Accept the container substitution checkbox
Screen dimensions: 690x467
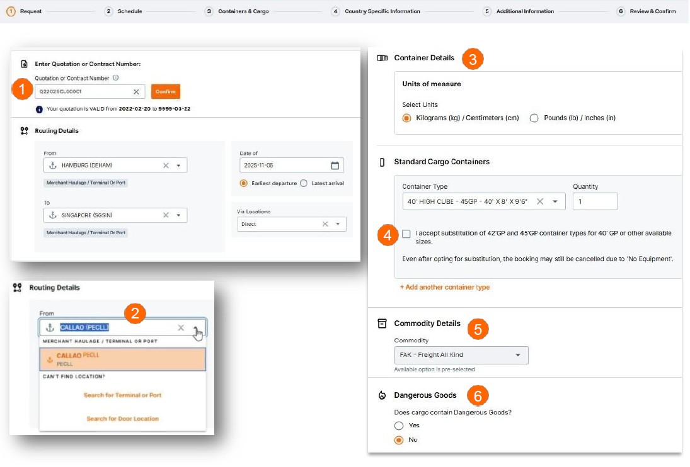click(406, 234)
